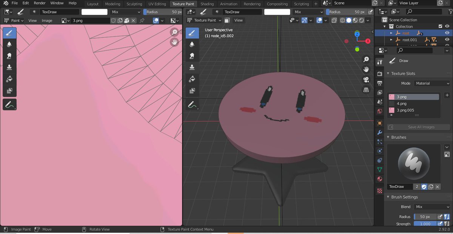Expand root object in outliner
Viewport: 453px width, 234px height.
click(x=391, y=33)
